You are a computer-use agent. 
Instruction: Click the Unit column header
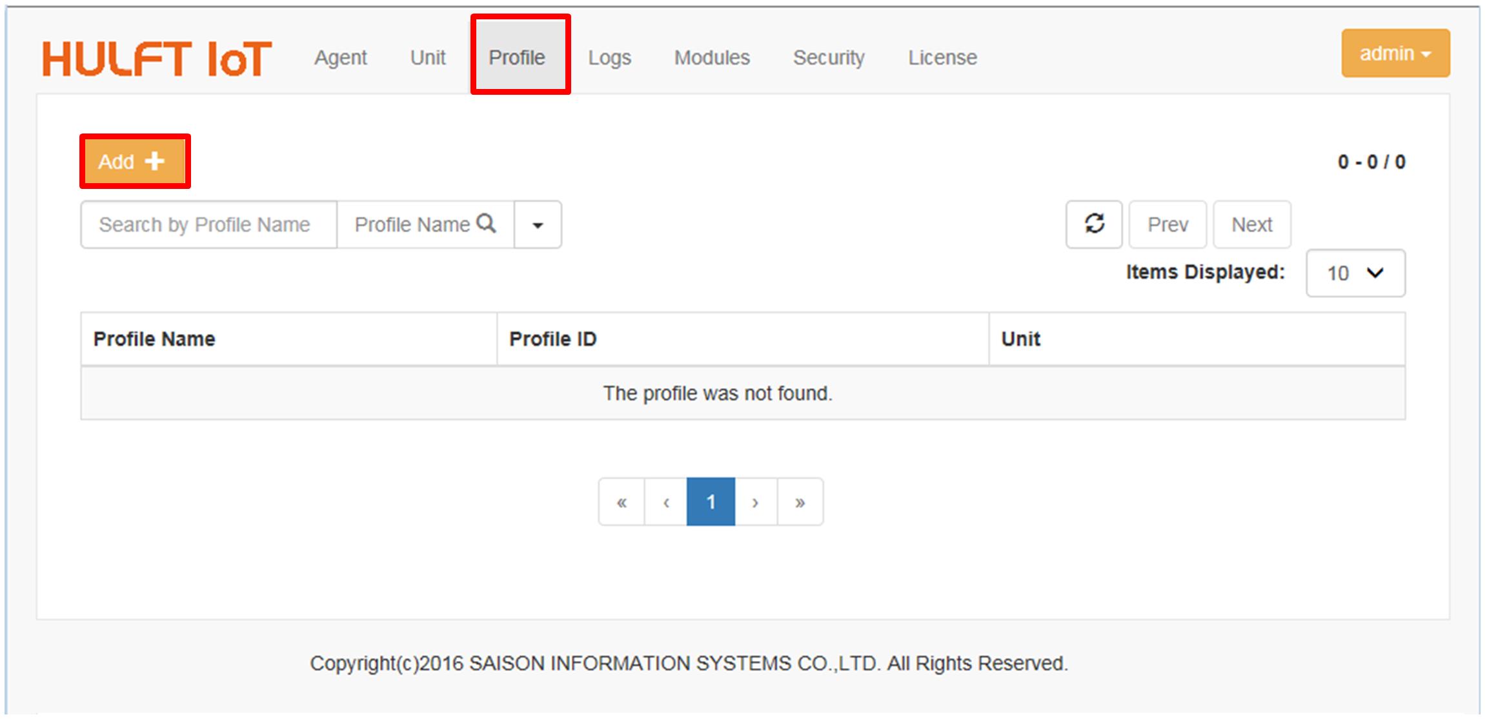1197,339
